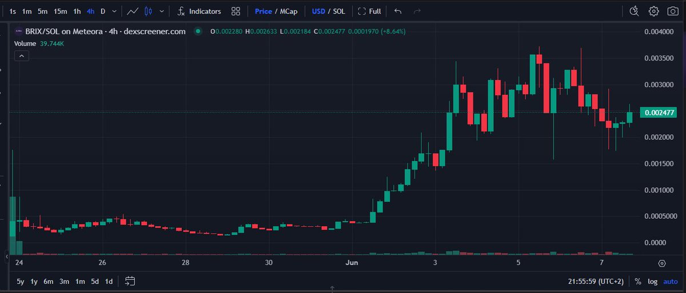686x293 pixels.
Task: Collapse the legend with the chevron button
Action: [x=22, y=55]
